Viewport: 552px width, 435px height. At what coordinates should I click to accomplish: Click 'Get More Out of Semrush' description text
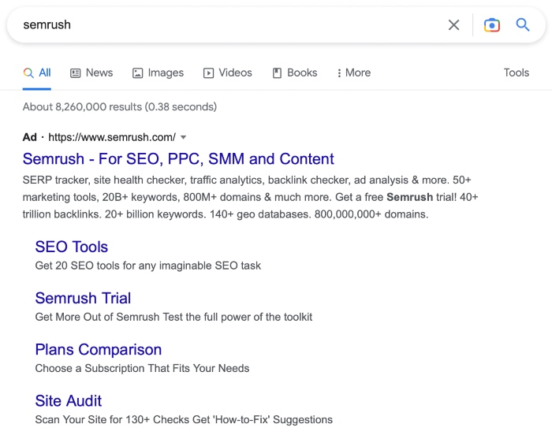(x=173, y=317)
